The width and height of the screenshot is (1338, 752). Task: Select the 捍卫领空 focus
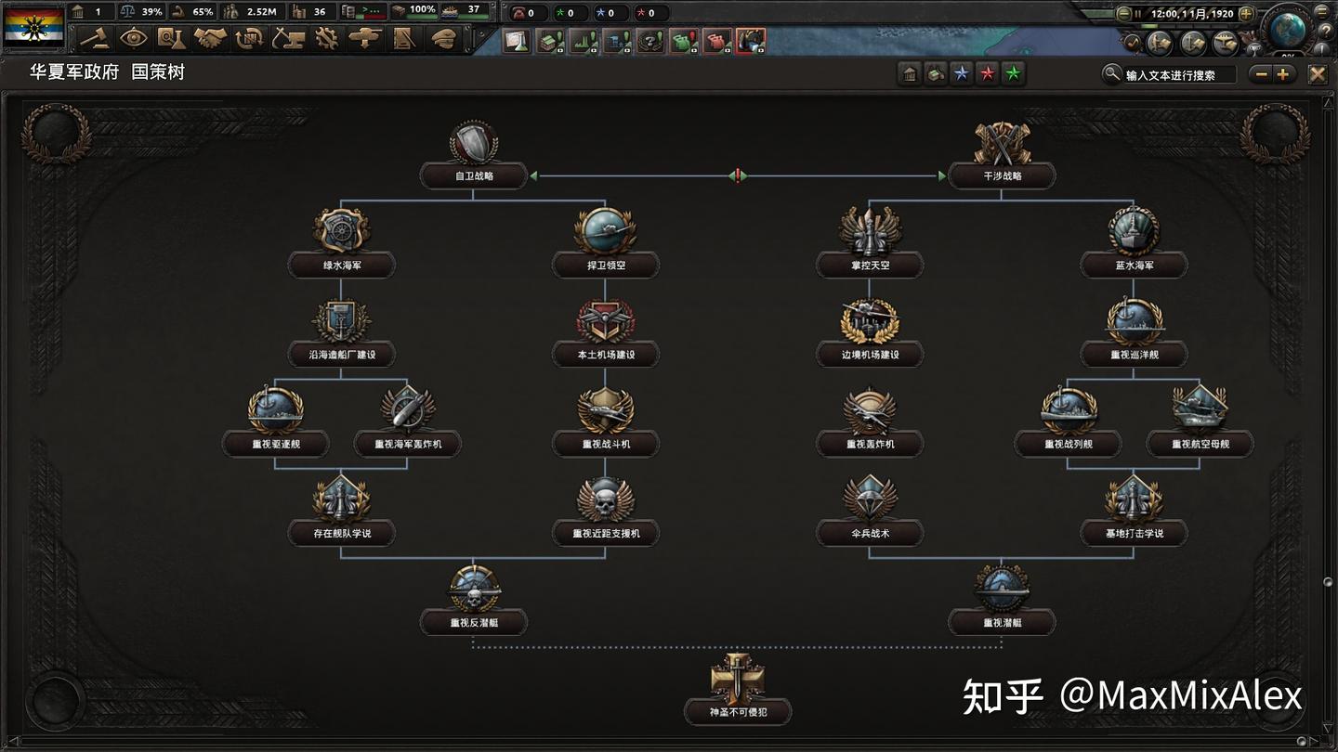tap(606, 265)
